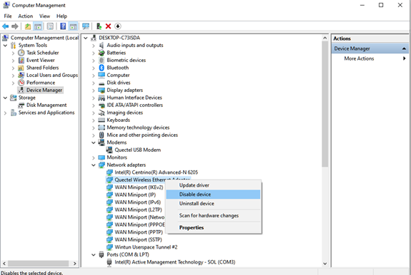Expand the Disk drives category

pyautogui.click(x=94, y=83)
